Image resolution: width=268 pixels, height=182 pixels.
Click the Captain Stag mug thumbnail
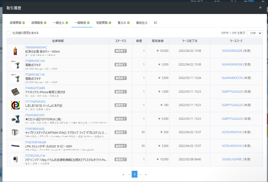click(x=15, y=132)
